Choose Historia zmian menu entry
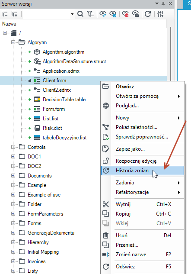 pyautogui.click(x=143, y=171)
